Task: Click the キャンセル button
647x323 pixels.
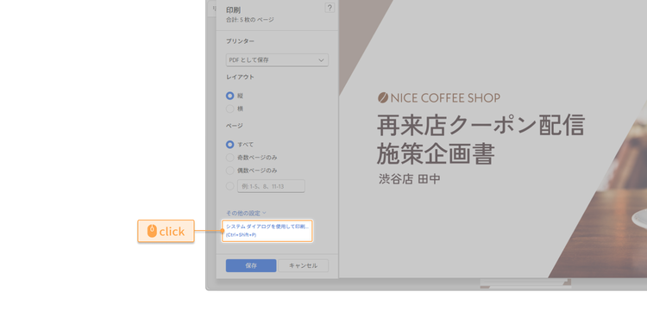Action: [304, 266]
